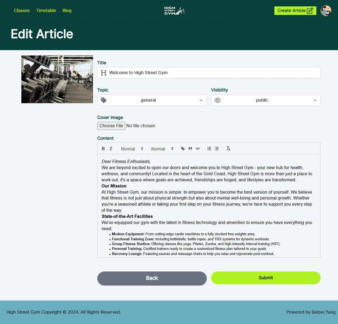Toggle italic formatting in editor toolbar
Image resolution: width=338 pixels, height=324 pixels.
(111, 149)
